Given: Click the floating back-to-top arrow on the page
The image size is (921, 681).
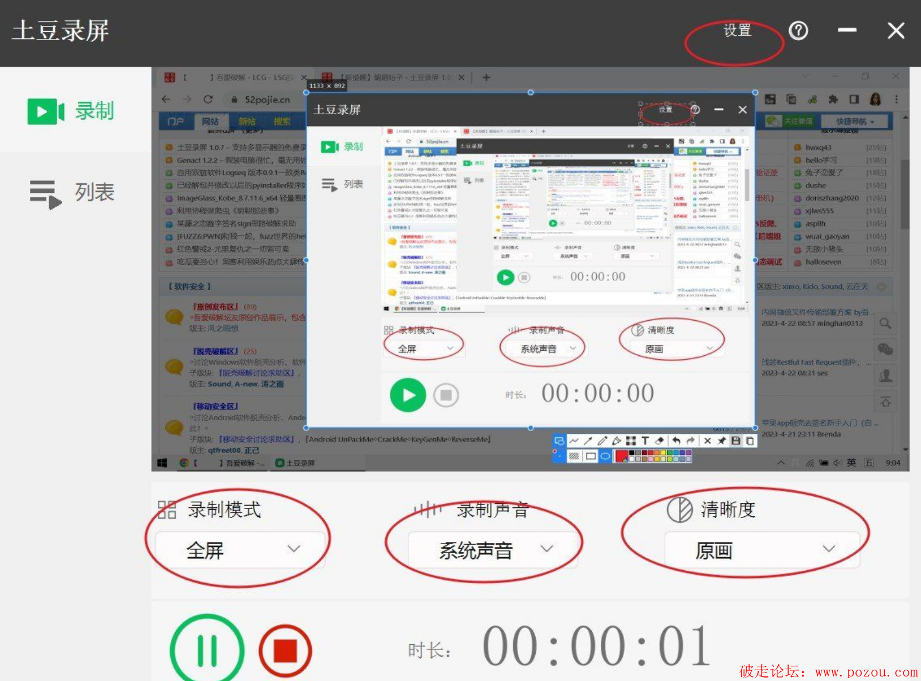Looking at the screenshot, I should (x=885, y=402).
